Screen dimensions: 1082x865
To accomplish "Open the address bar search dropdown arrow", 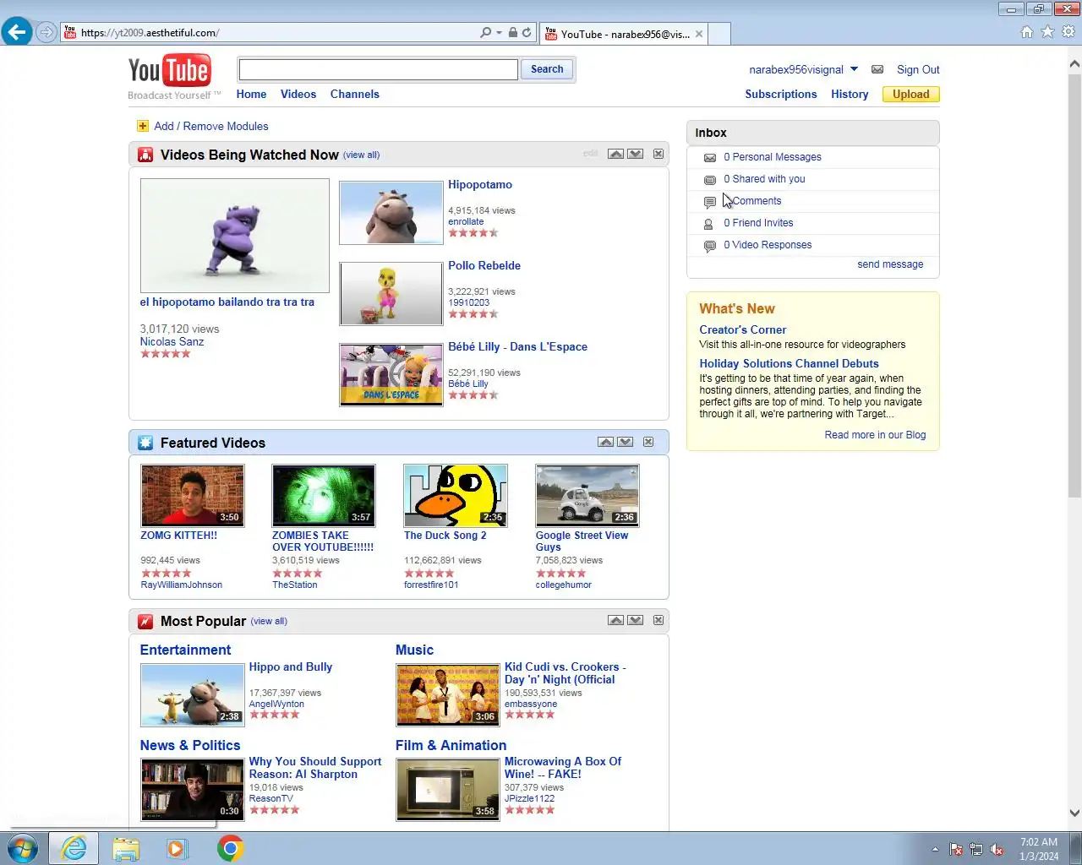I will [x=500, y=33].
